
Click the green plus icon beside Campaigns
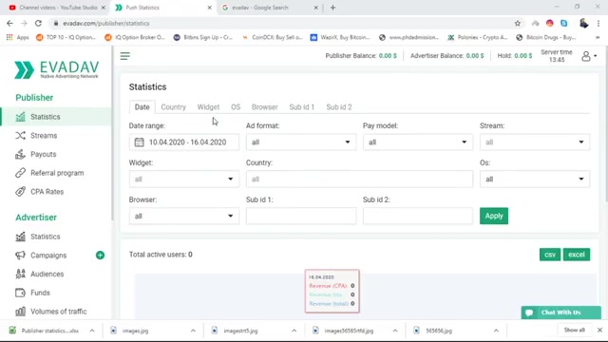click(100, 256)
